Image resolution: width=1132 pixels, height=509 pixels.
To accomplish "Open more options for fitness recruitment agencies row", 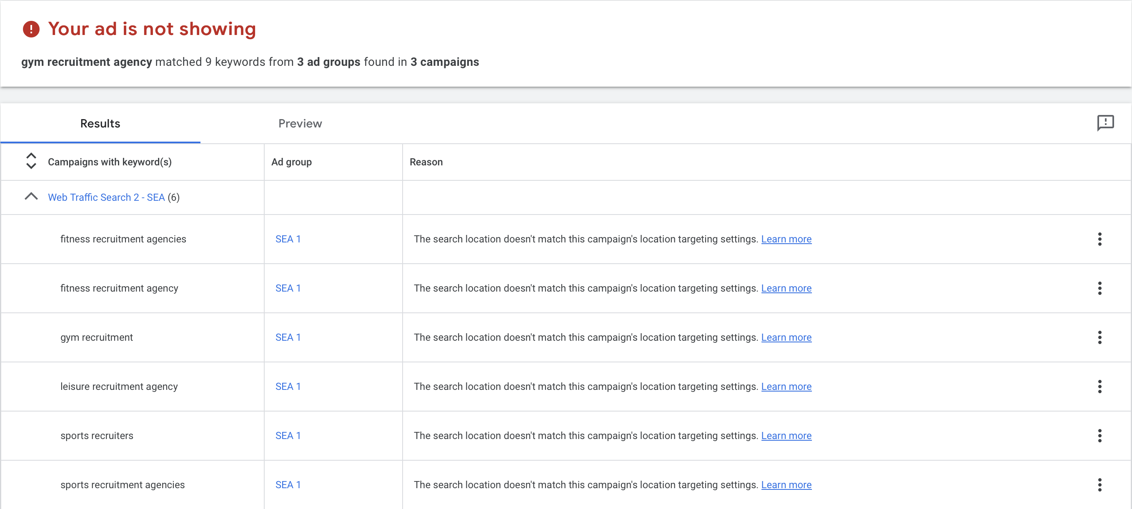I will pos(1099,240).
